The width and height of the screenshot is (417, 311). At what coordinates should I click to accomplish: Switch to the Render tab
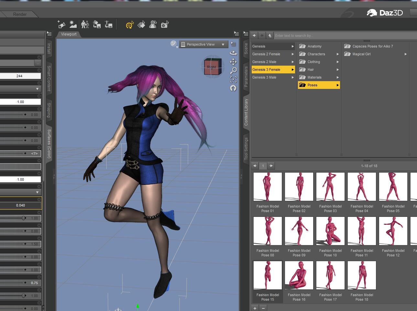click(20, 14)
